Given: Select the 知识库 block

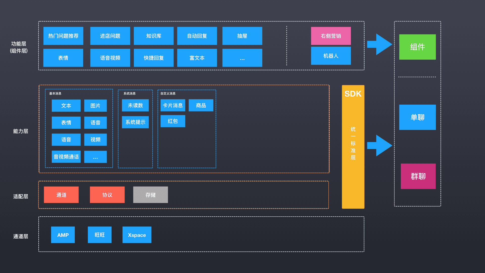Looking at the screenshot, I should tap(154, 36).
